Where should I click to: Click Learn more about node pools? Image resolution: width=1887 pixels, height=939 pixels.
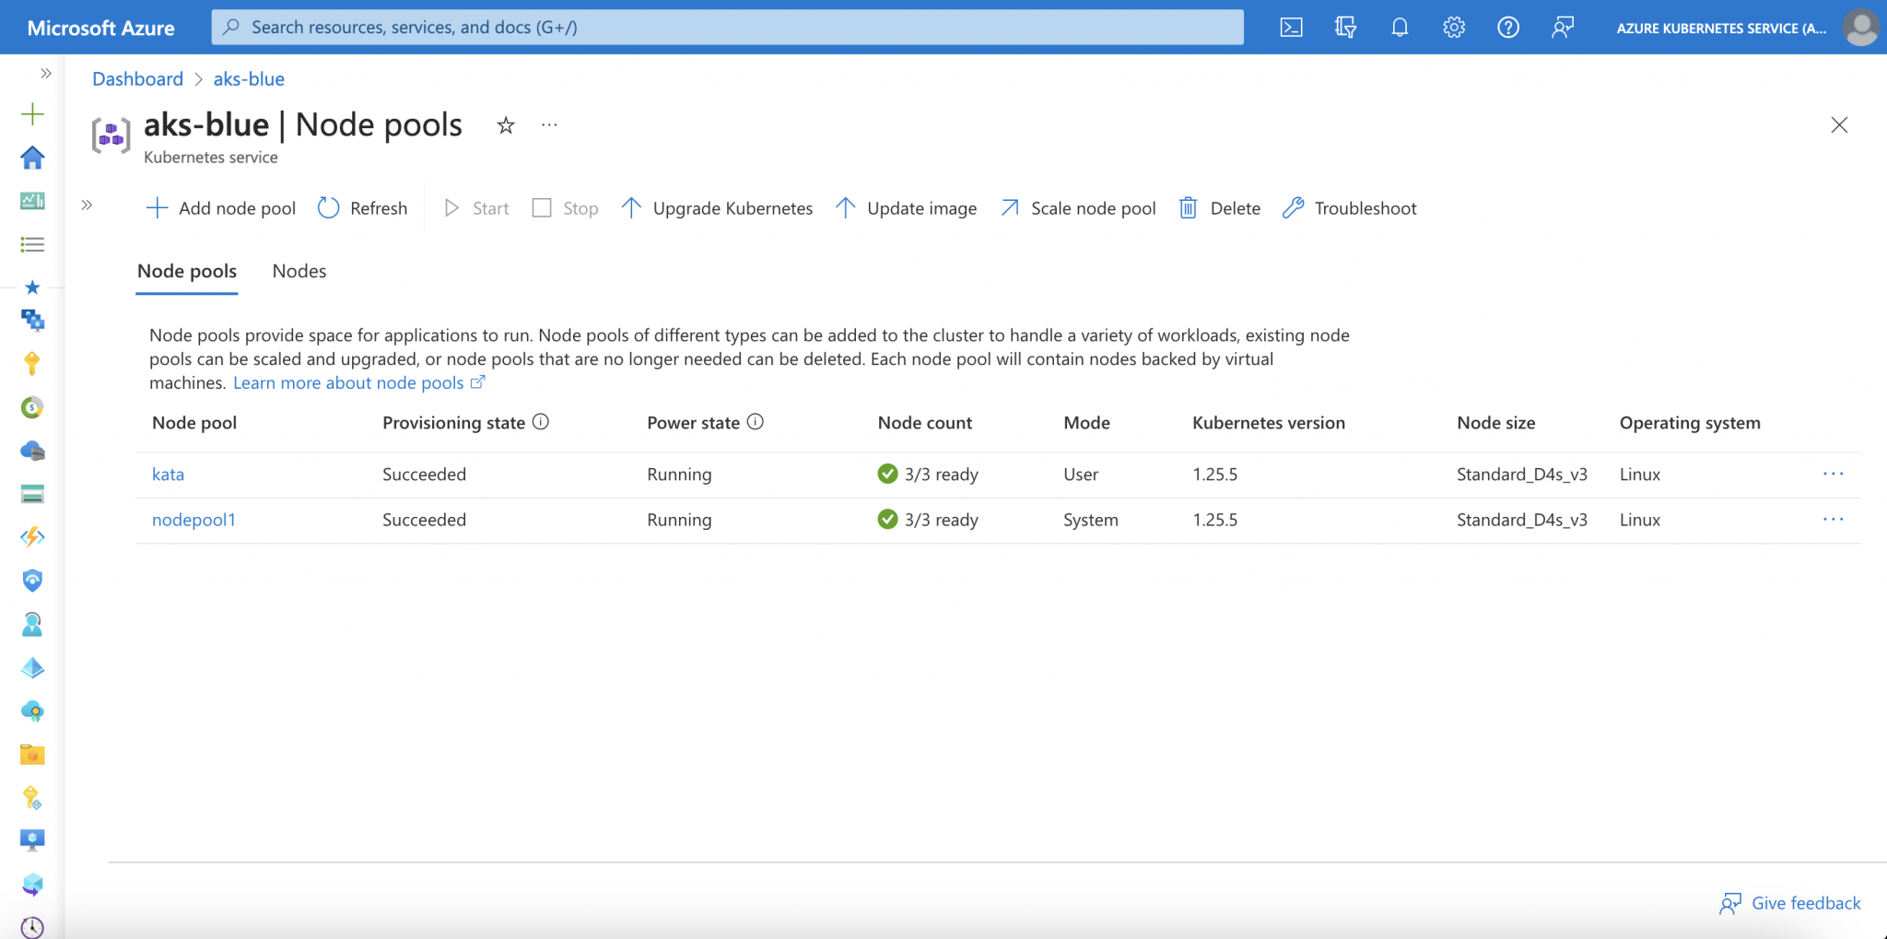pos(348,382)
